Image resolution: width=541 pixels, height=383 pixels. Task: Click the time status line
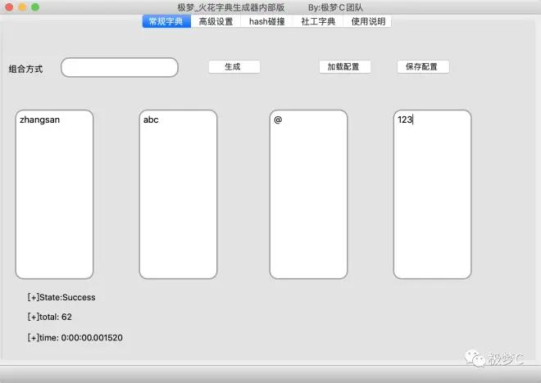[75, 337]
